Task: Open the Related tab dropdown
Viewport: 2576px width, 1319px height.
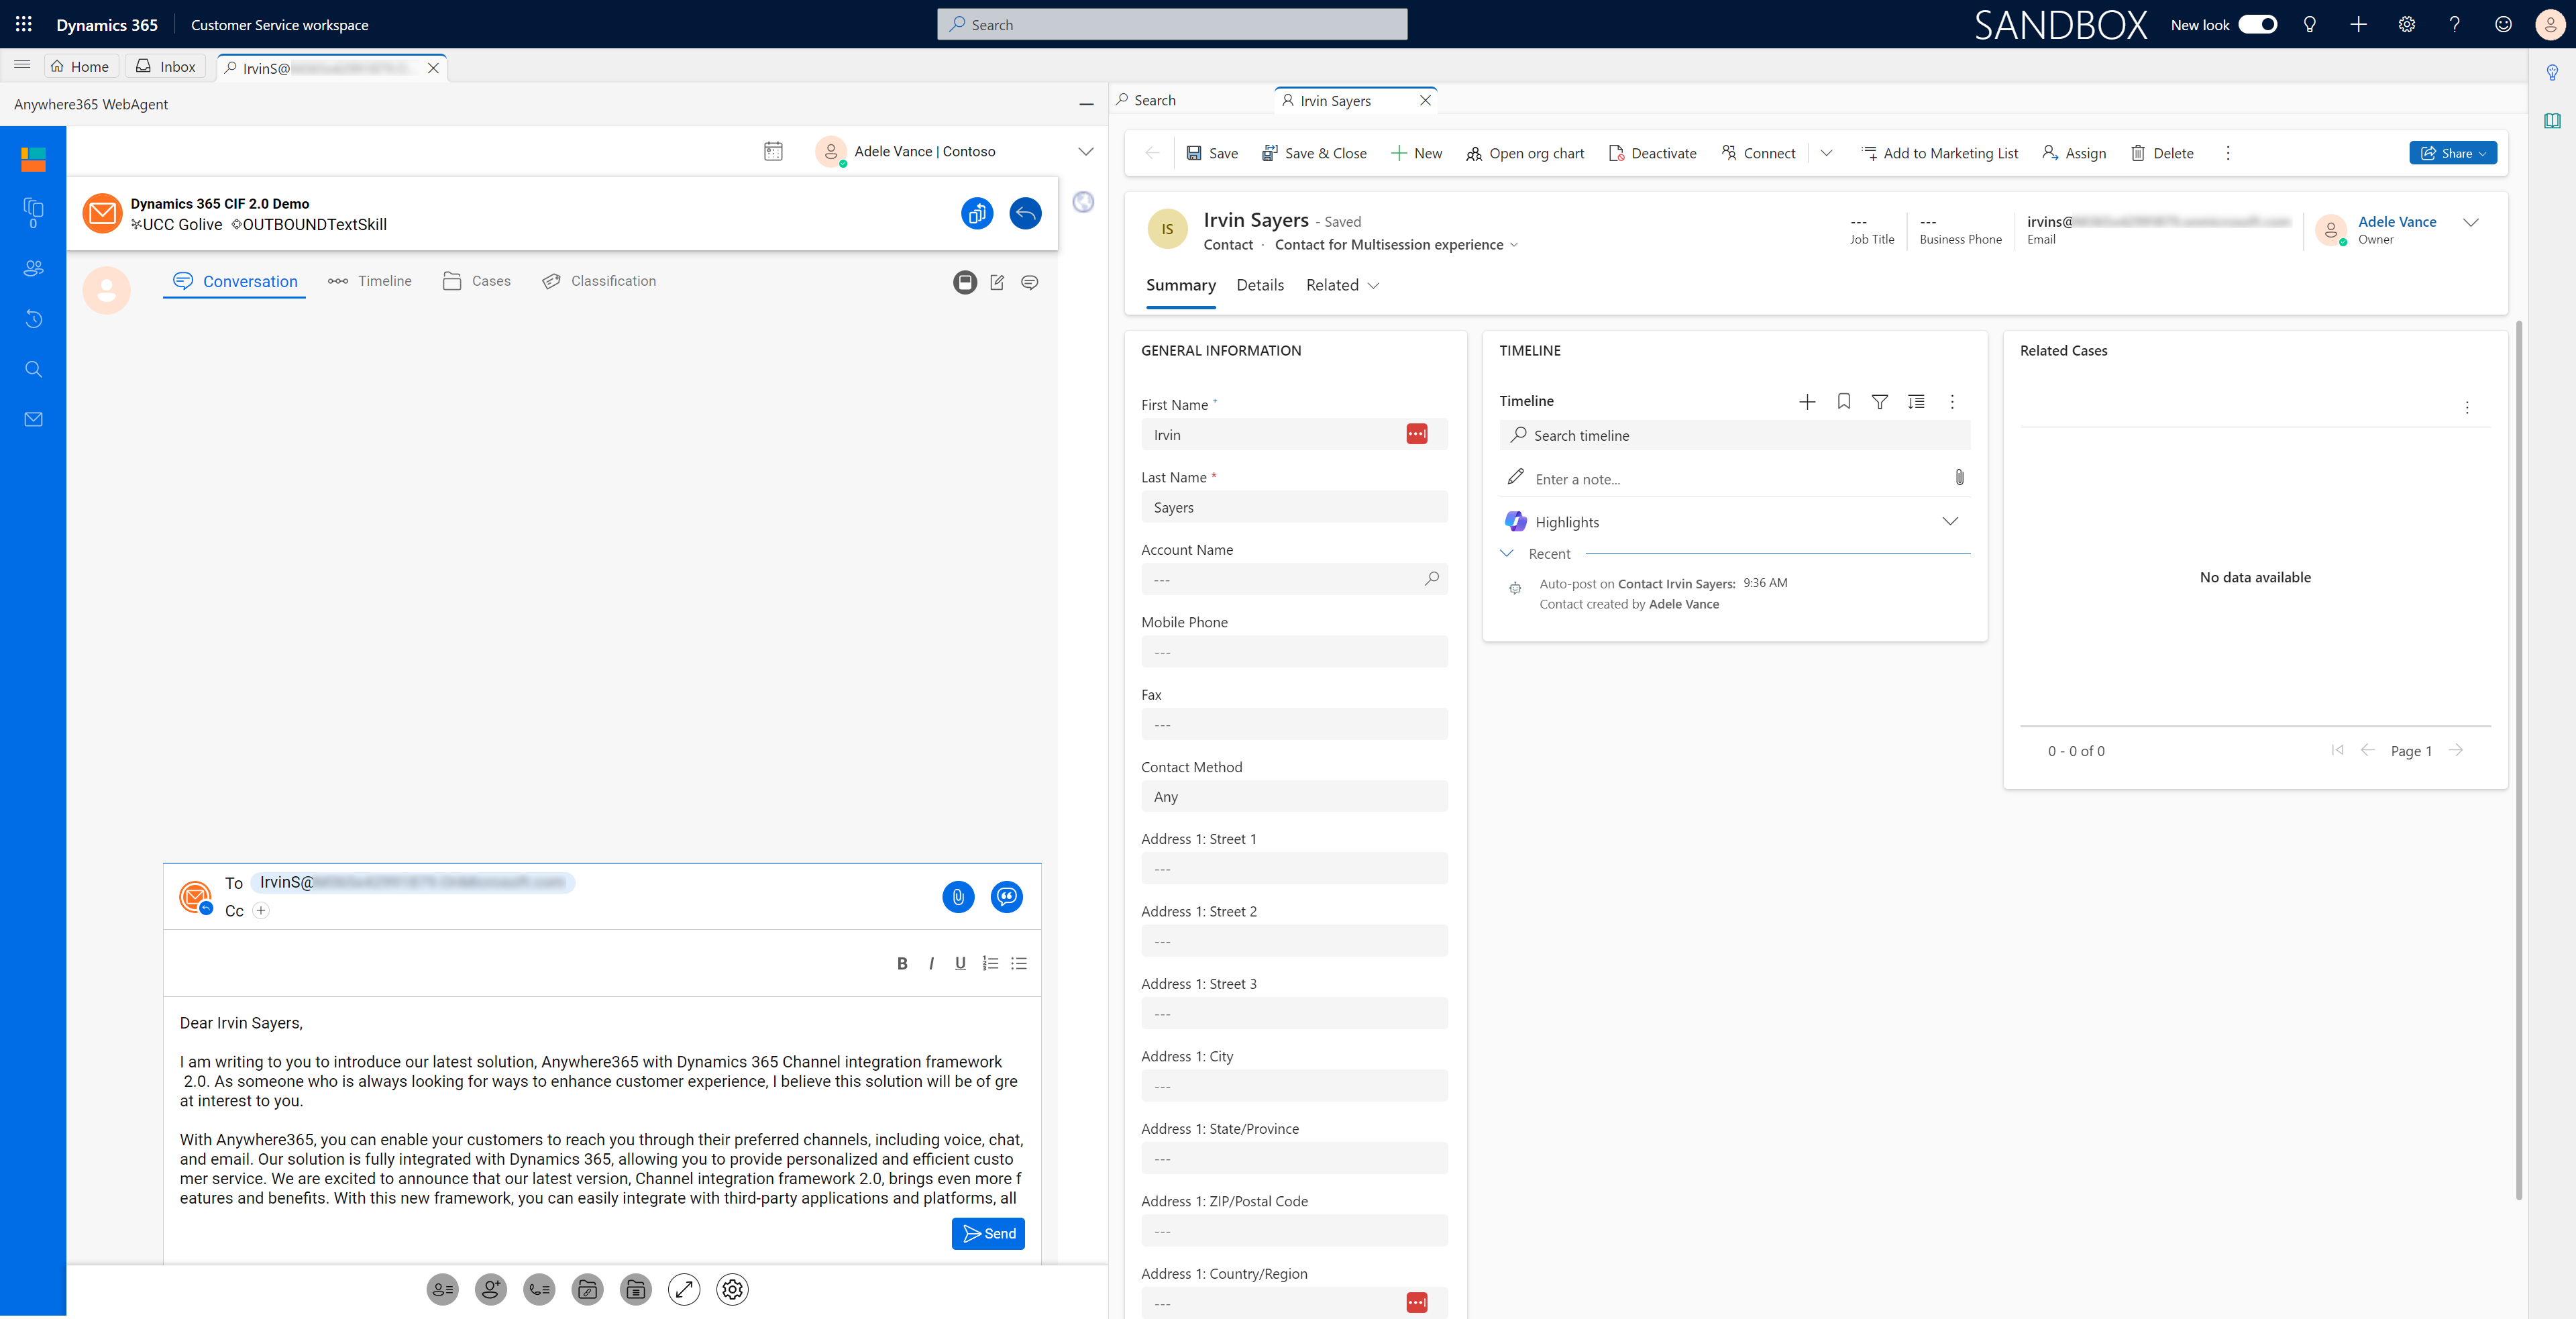Action: click(1342, 285)
